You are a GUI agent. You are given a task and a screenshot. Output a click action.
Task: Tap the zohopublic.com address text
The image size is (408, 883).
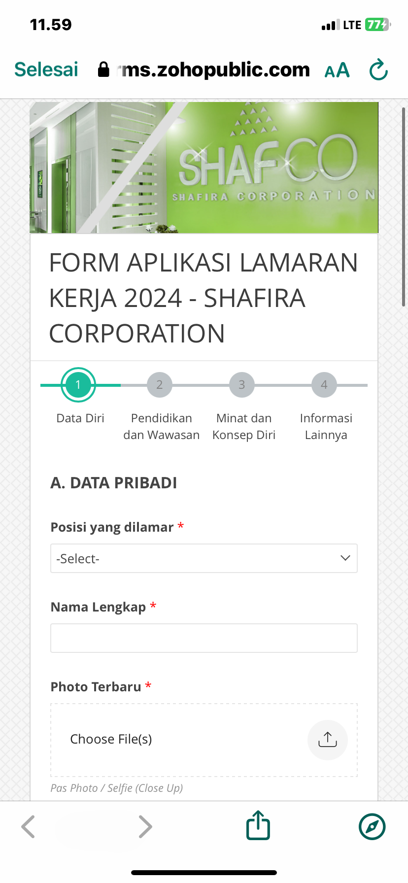click(x=216, y=70)
